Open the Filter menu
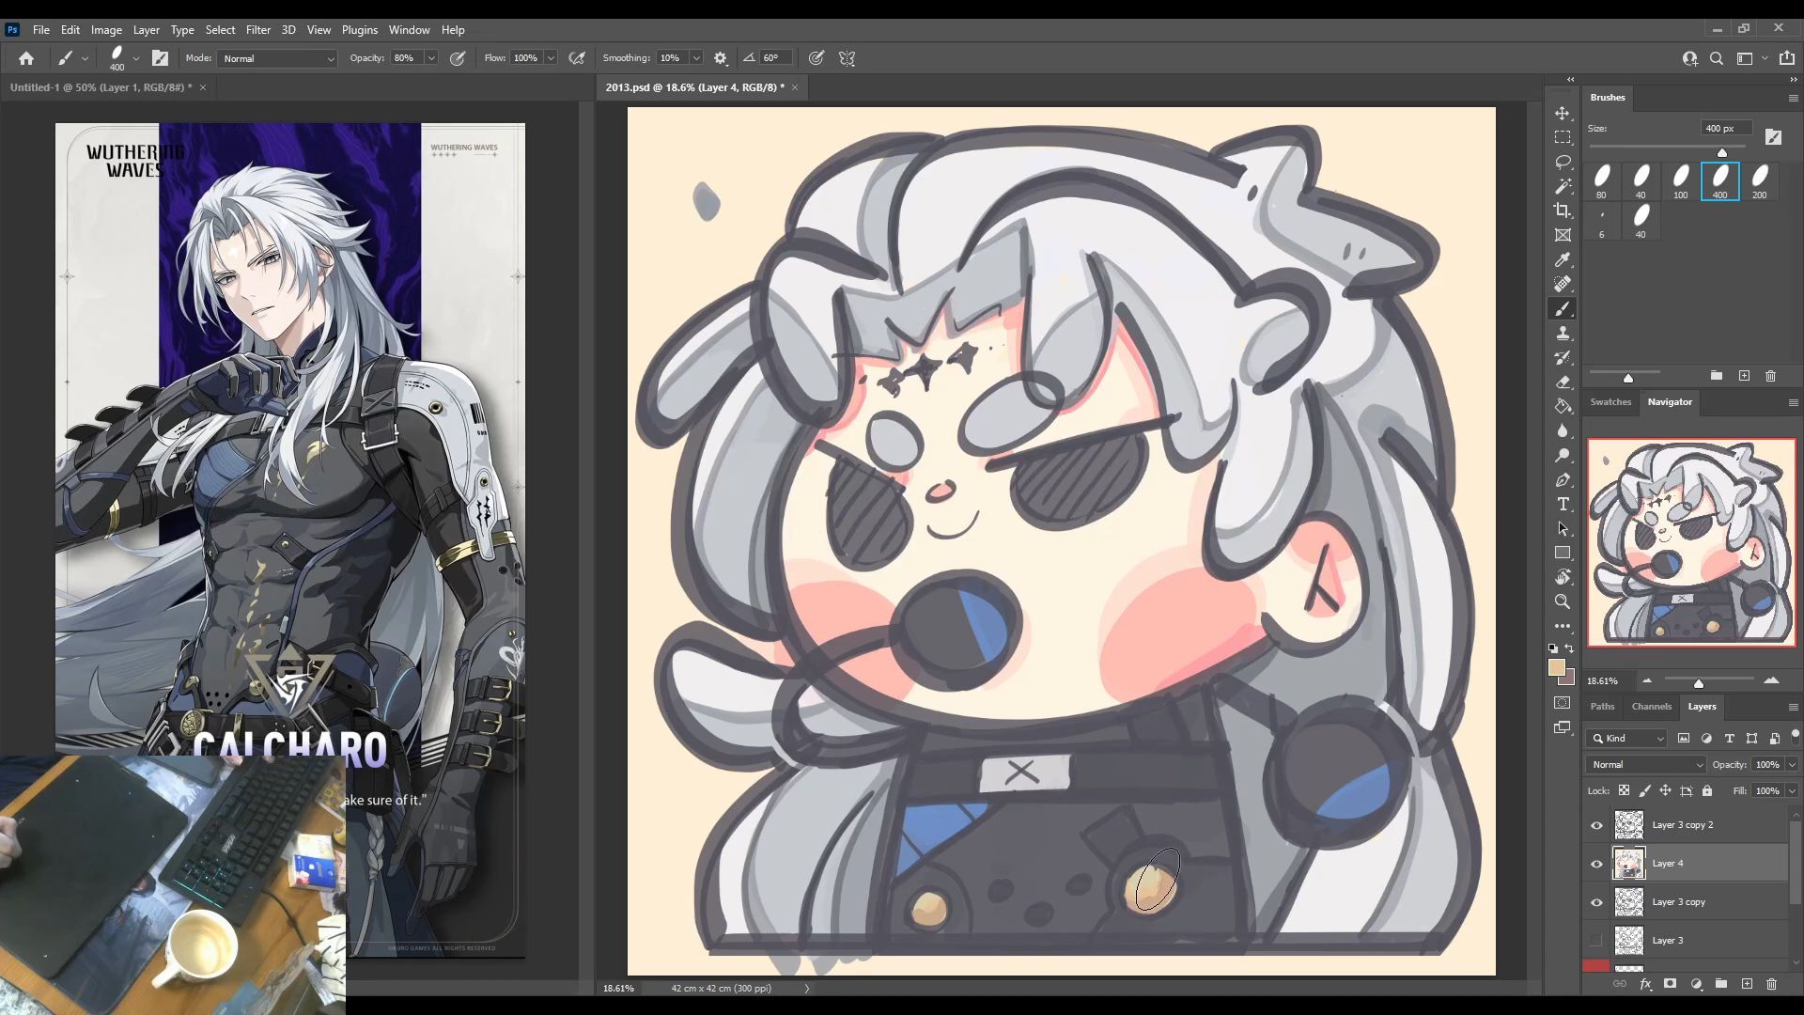The height and width of the screenshot is (1015, 1804). click(x=257, y=30)
